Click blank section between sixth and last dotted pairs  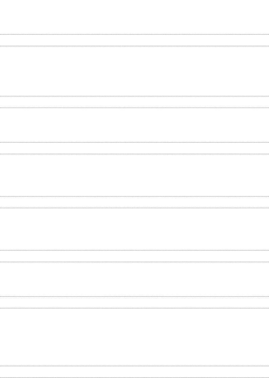pyautogui.click(x=134, y=337)
